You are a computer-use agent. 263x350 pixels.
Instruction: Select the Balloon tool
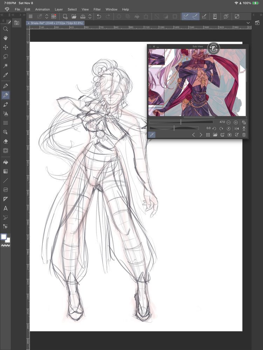click(x=6, y=217)
